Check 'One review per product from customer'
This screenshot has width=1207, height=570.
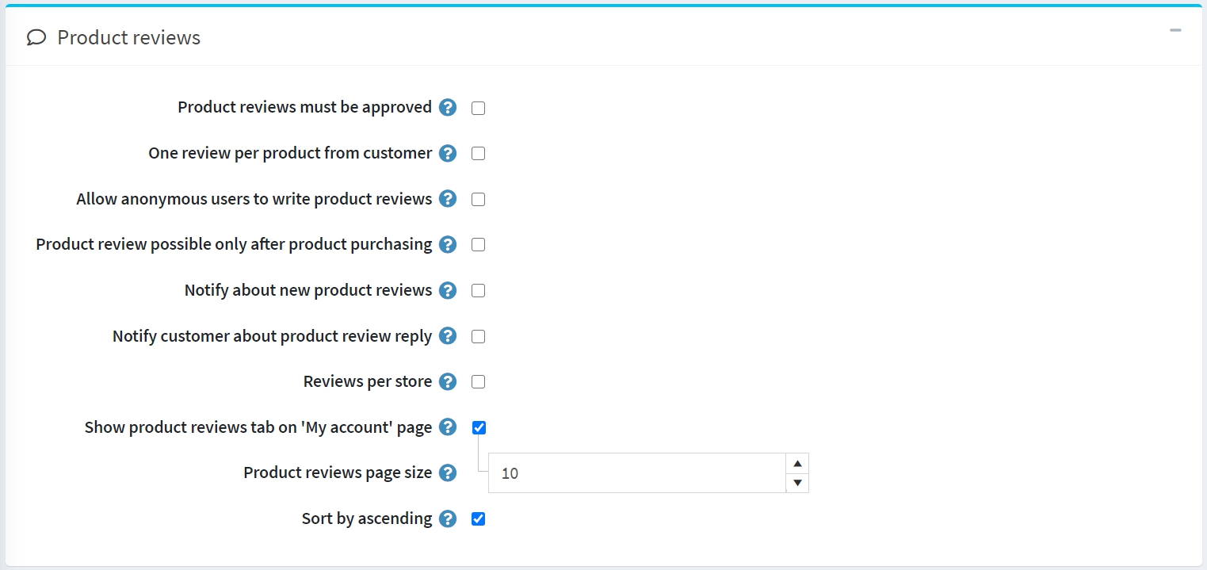tap(478, 154)
